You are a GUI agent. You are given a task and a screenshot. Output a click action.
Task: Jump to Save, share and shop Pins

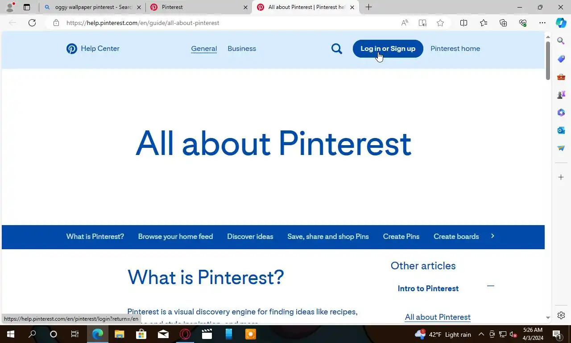click(328, 237)
